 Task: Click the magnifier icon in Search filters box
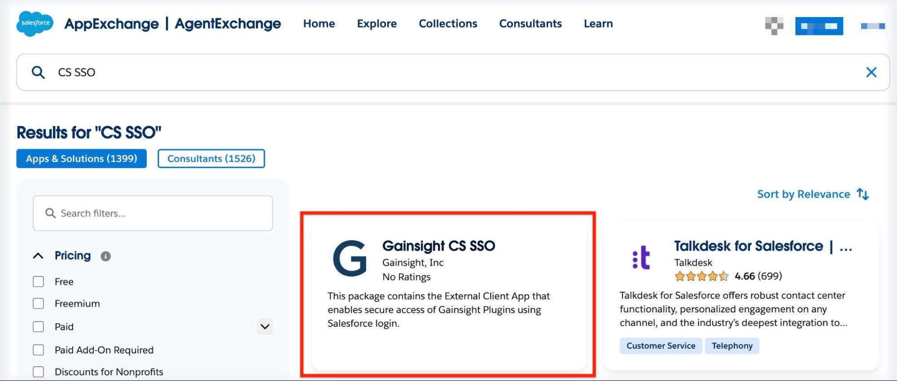click(x=50, y=213)
